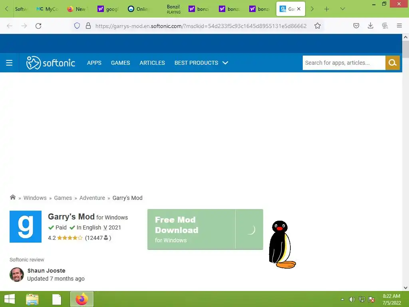Open the list all tabs dropdown

(342, 9)
